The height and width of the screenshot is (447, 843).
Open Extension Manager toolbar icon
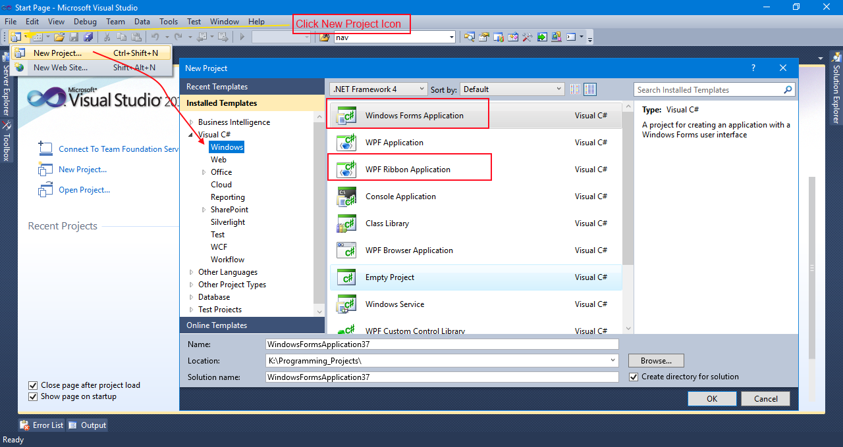pyautogui.click(x=557, y=37)
